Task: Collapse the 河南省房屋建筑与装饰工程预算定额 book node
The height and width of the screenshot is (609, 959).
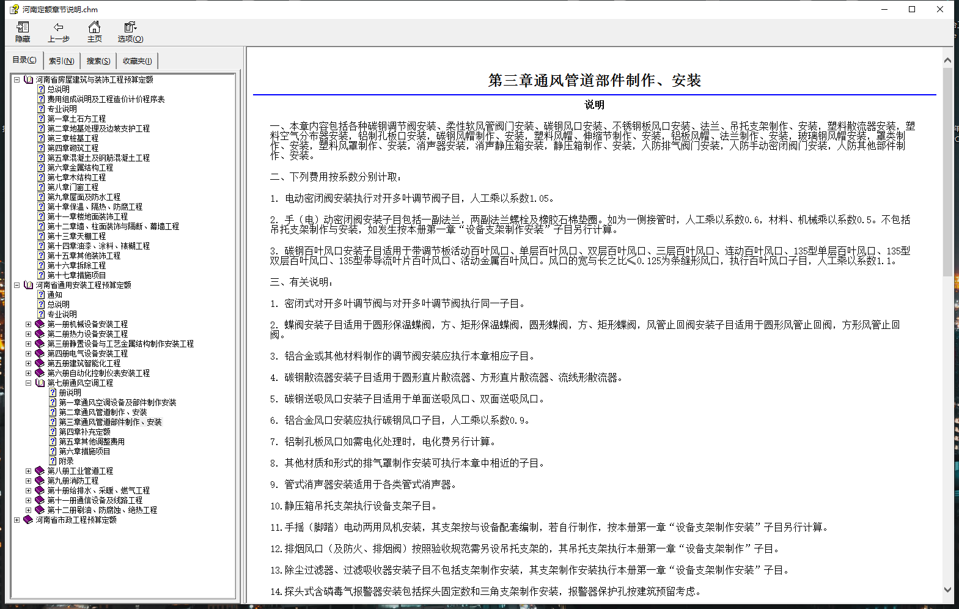Action: [x=17, y=79]
